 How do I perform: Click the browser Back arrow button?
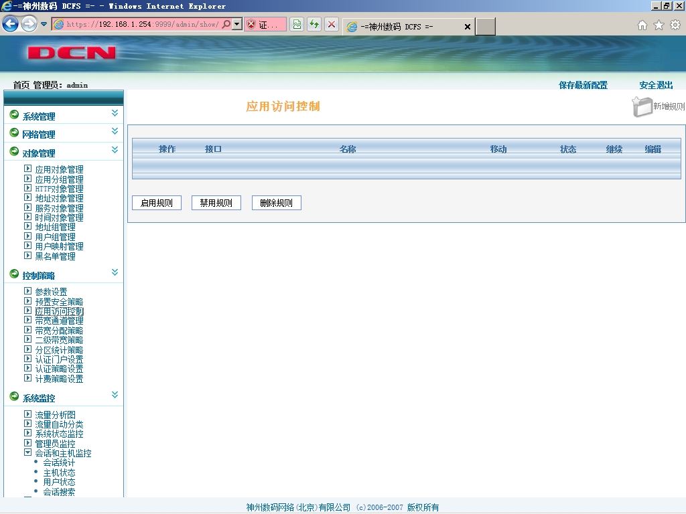(x=11, y=23)
